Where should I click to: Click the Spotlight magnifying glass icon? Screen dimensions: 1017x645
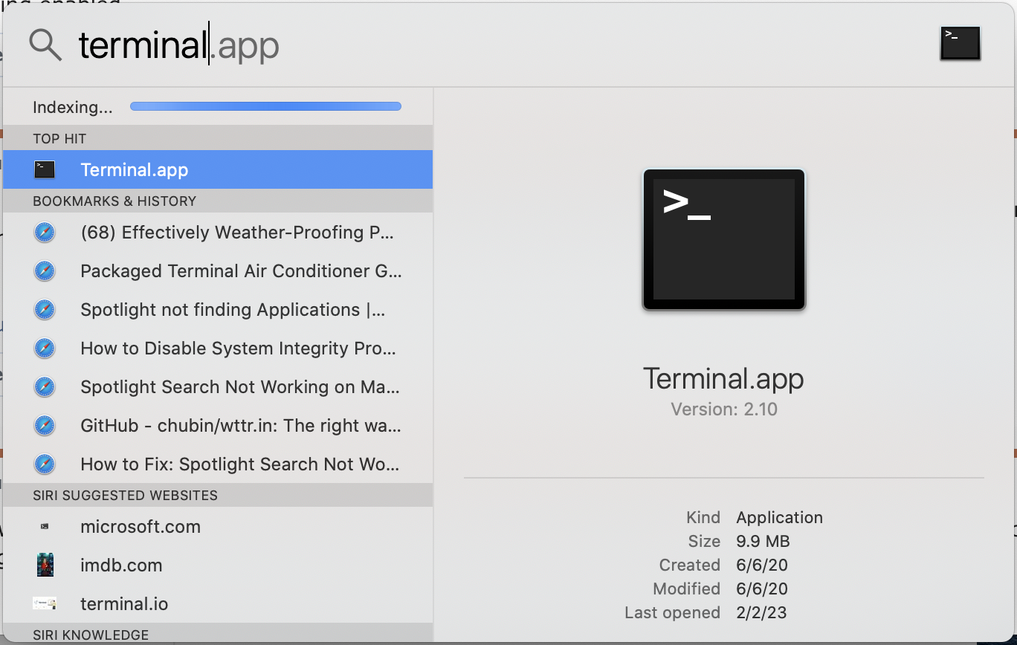pos(45,46)
